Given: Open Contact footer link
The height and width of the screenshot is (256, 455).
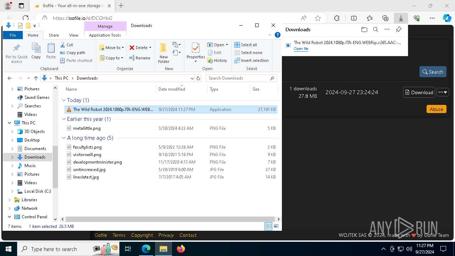Looking at the screenshot, I should point(188,235).
